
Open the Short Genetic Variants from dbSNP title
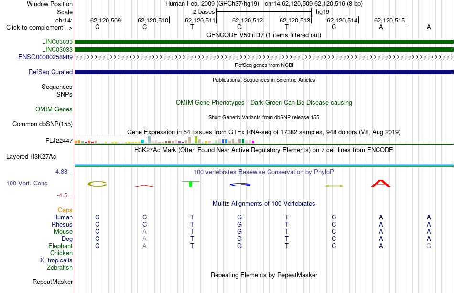pos(264,117)
